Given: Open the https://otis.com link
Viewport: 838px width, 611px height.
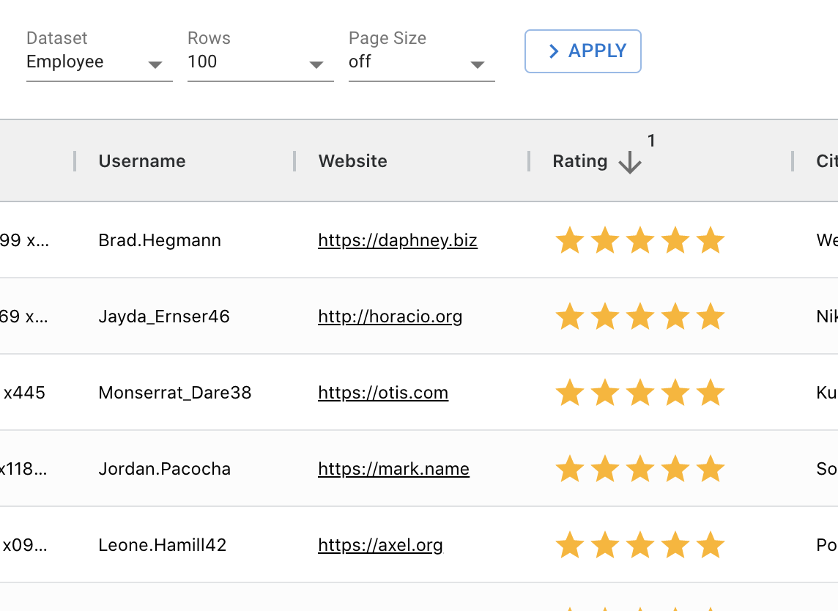Looking at the screenshot, I should click(383, 393).
